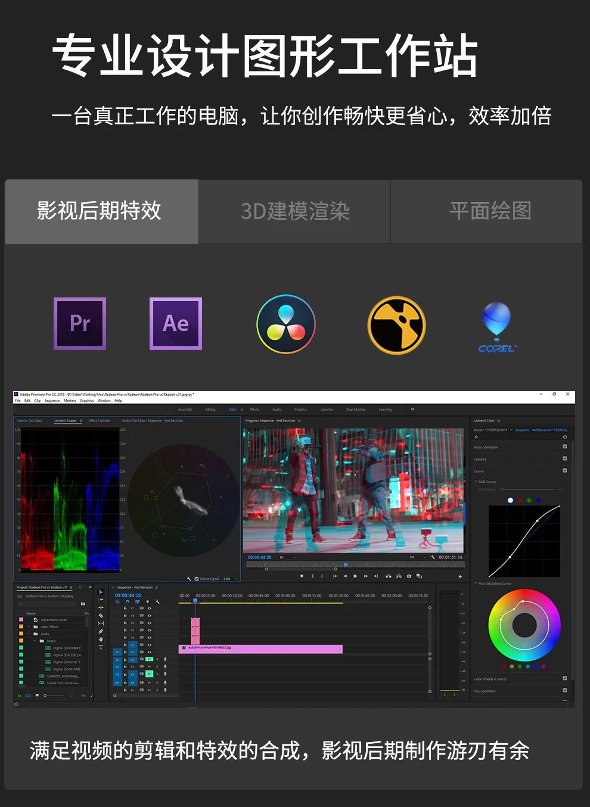Toggle the HSL Secondary checkbox
Viewport: 590px width, 807px height.
[x=564, y=690]
